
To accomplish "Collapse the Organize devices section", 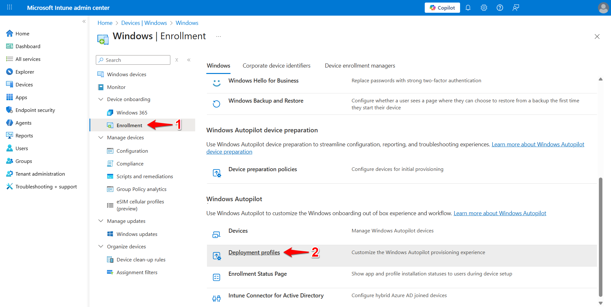I will (x=101, y=246).
